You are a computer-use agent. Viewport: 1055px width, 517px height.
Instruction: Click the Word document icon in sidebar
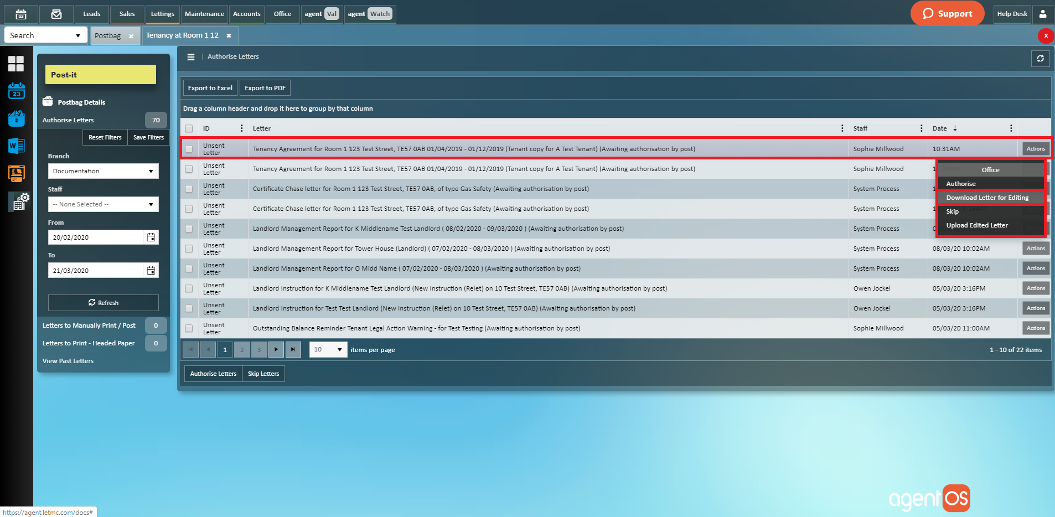pos(16,146)
